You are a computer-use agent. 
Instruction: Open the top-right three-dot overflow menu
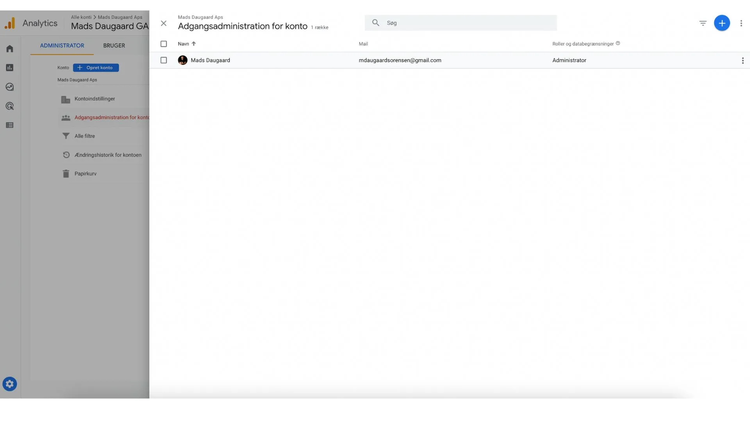click(741, 23)
